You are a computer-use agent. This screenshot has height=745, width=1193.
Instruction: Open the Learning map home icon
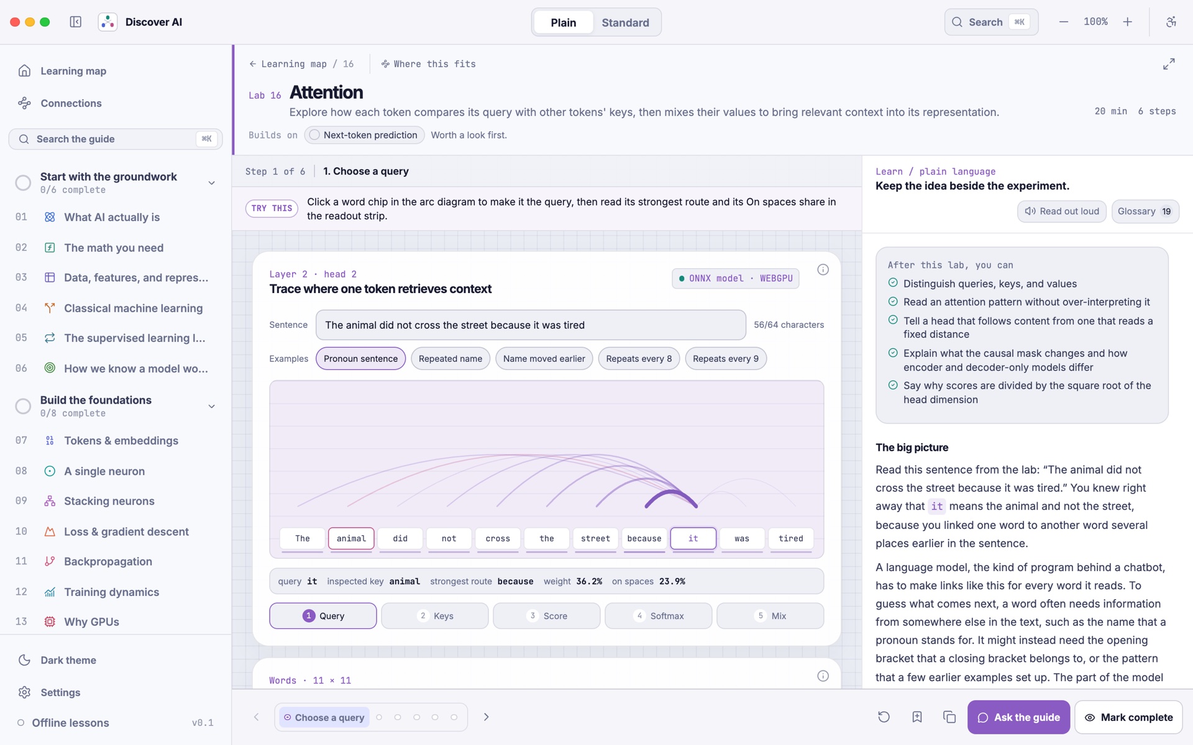25,71
